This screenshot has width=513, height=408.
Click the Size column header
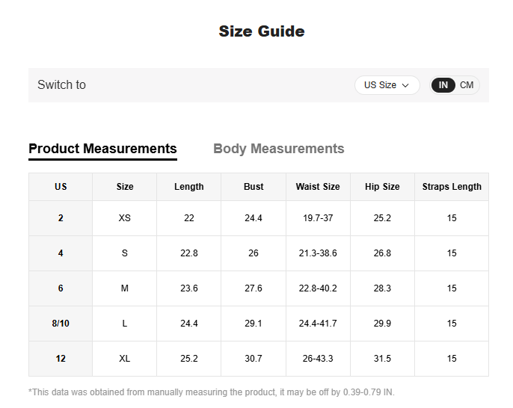[125, 187]
